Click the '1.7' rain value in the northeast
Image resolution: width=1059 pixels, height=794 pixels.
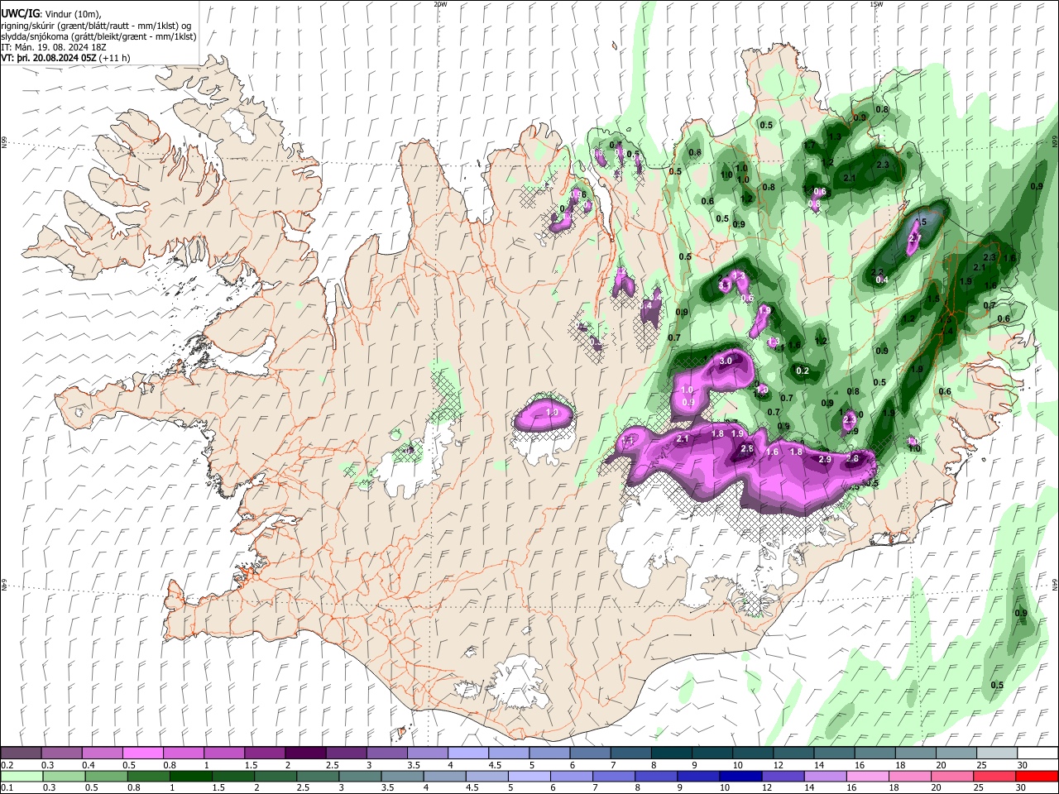(x=810, y=146)
